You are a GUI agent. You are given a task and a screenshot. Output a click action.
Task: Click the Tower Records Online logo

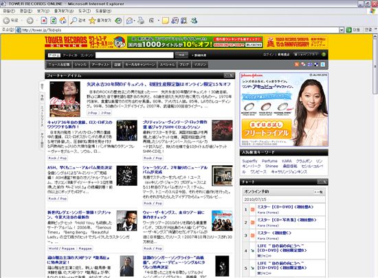pyautogui.click(x=66, y=41)
